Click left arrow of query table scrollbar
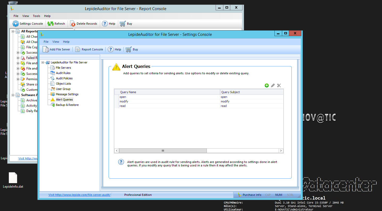This screenshot has width=382, height=211. click(x=117, y=150)
